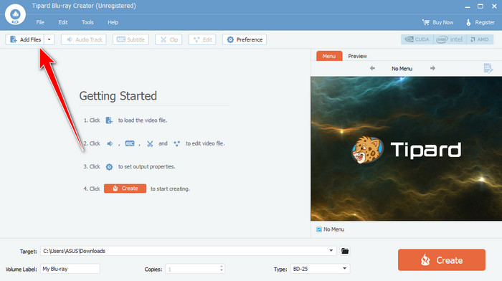Select the Clip scissors tool
Screen dimensions: 502x281
click(x=169, y=39)
